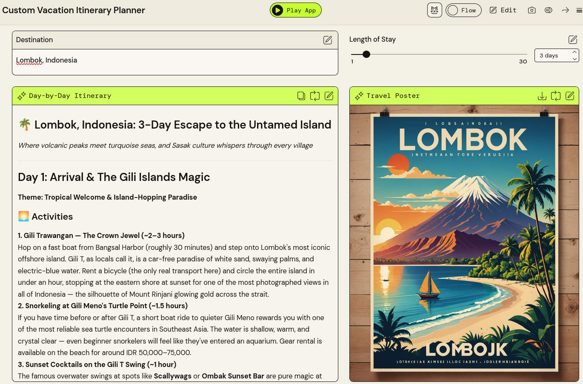Screen dimensions: 583x384
Task: Click the Travel Poster panel title
Action: [393, 96]
